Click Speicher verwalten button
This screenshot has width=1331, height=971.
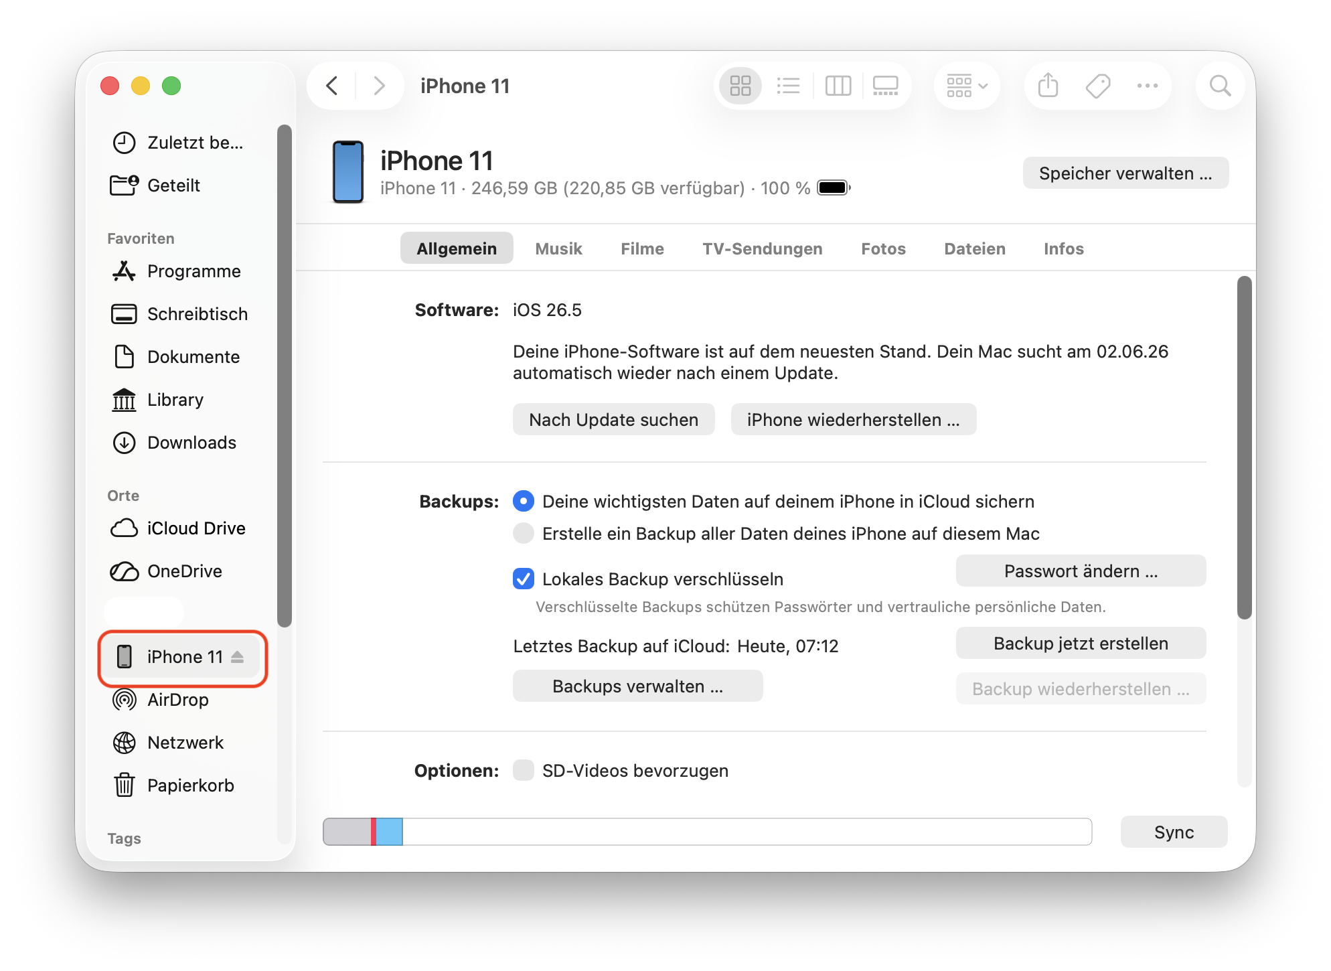(1125, 173)
